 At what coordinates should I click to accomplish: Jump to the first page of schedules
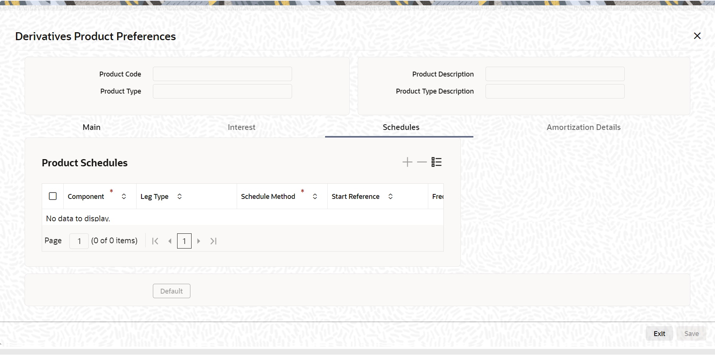pos(155,241)
